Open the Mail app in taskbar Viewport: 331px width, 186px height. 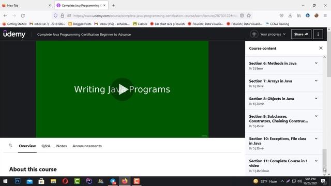tap(29, 181)
